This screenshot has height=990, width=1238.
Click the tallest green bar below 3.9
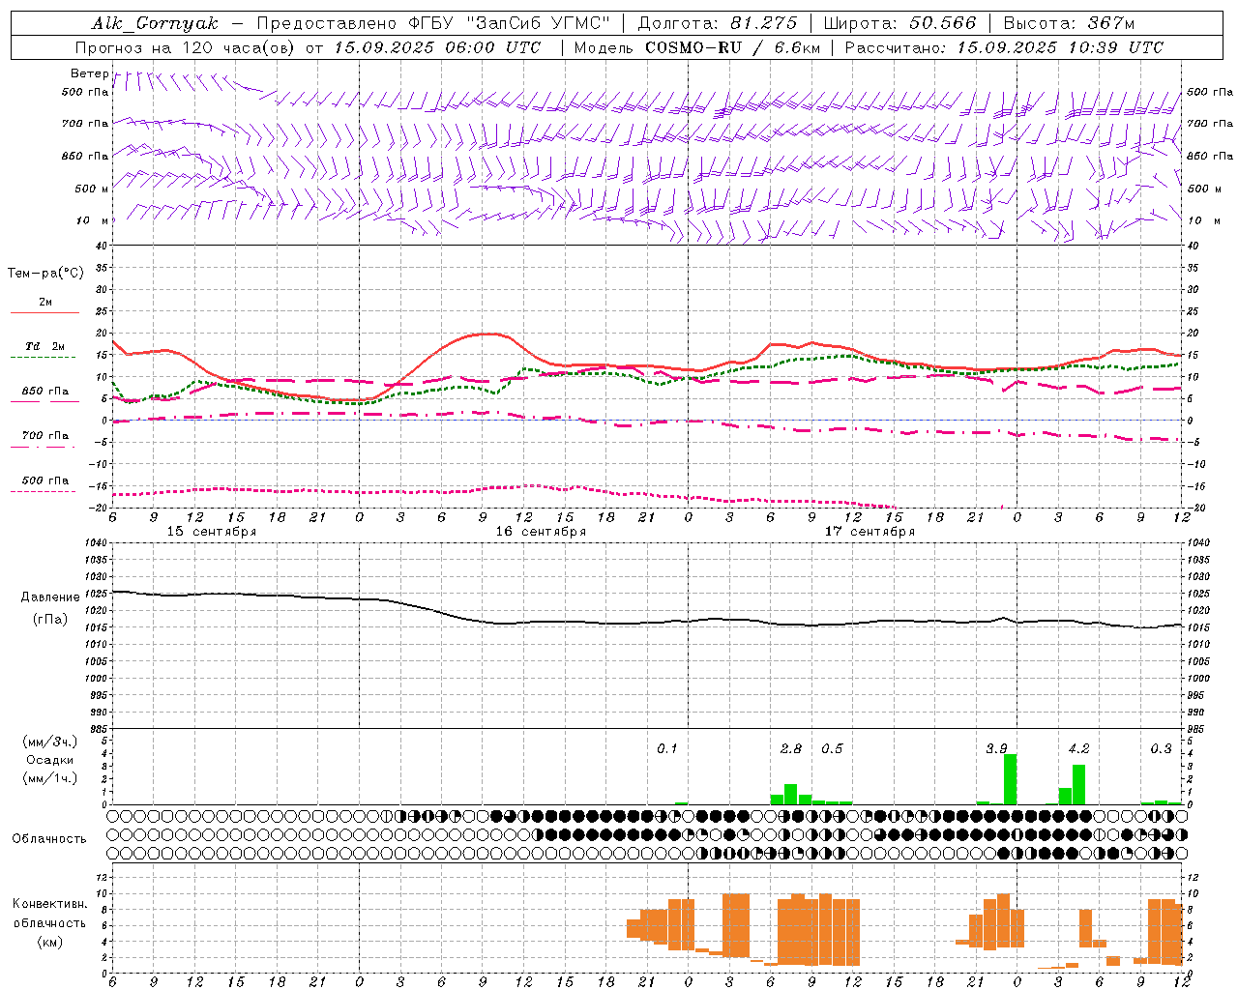click(x=1010, y=779)
